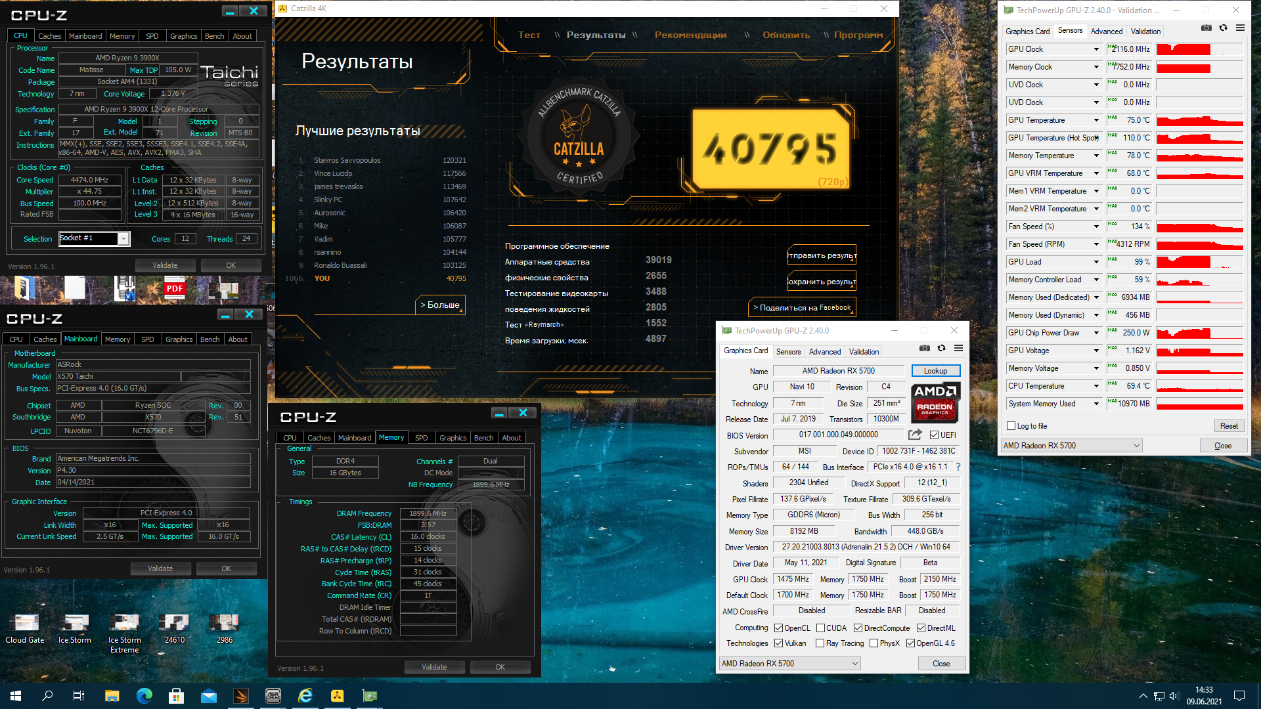1261x709 pixels.
Task: Click the GPU Chip Power Draw graph
Action: [x=1199, y=333]
